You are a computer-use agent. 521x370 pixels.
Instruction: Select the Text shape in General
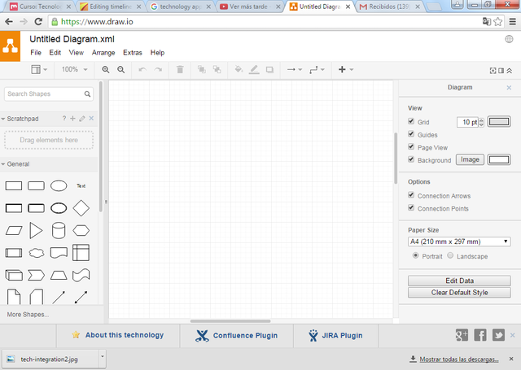pos(81,186)
